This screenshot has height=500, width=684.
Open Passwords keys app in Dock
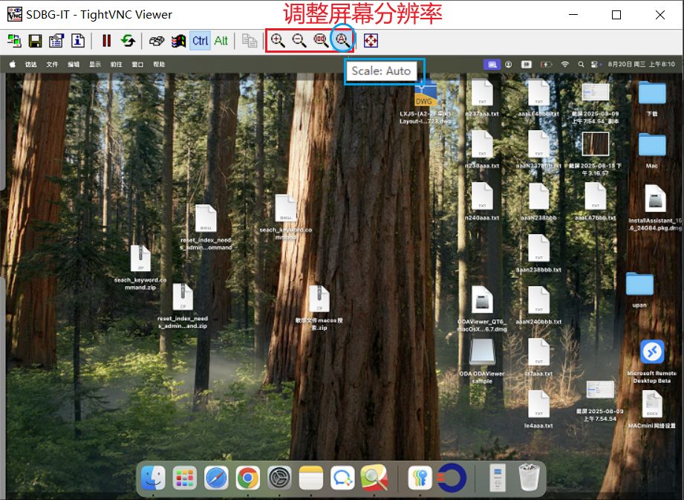pyautogui.click(x=420, y=478)
